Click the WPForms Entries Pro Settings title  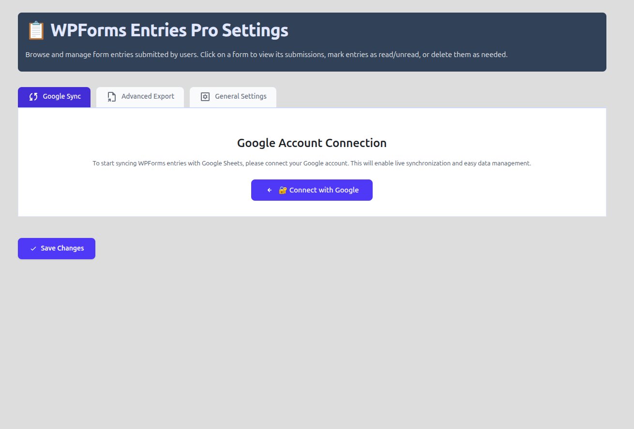(x=170, y=30)
